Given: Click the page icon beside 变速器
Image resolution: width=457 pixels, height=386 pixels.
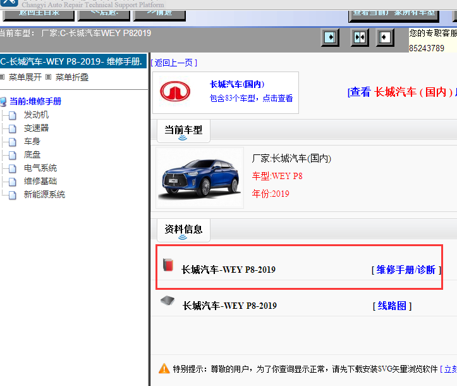Looking at the screenshot, I should [13, 128].
